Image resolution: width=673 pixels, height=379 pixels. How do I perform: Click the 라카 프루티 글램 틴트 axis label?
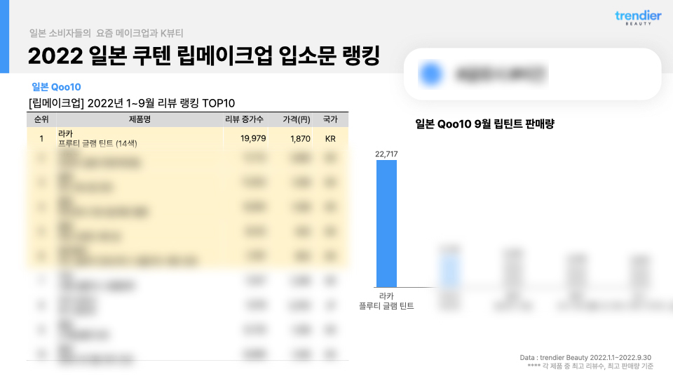pyautogui.click(x=386, y=301)
